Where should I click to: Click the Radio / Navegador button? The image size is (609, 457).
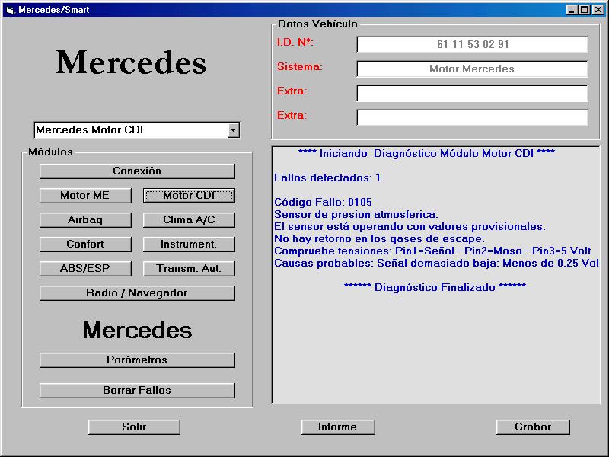pyautogui.click(x=137, y=293)
